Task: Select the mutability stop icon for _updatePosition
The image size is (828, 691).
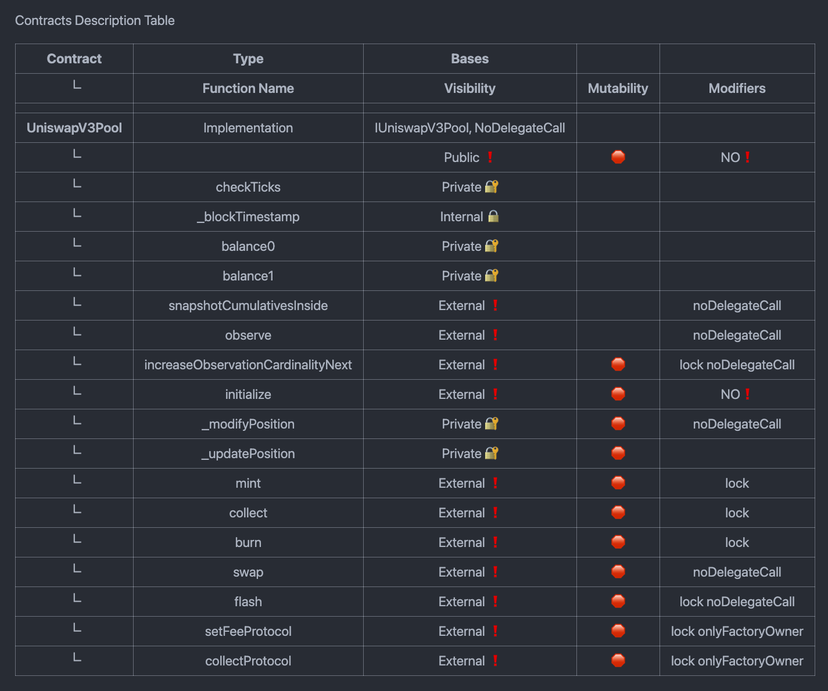Action: click(x=618, y=454)
